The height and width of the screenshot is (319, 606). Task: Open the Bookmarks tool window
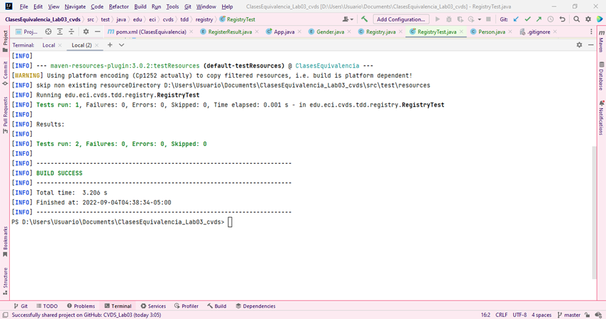point(5,241)
